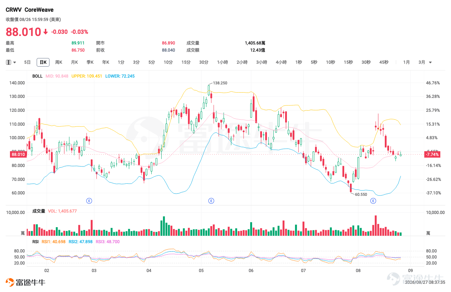Click the 前收 value 88.040
Viewport: 451px width, 292px height.
tap(168, 50)
